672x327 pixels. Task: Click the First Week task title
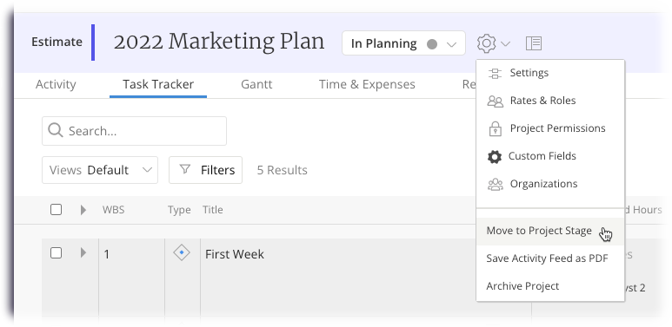pyautogui.click(x=235, y=254)
